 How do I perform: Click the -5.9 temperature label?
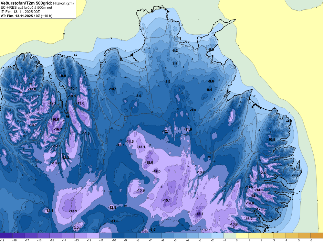click(211, 50)
